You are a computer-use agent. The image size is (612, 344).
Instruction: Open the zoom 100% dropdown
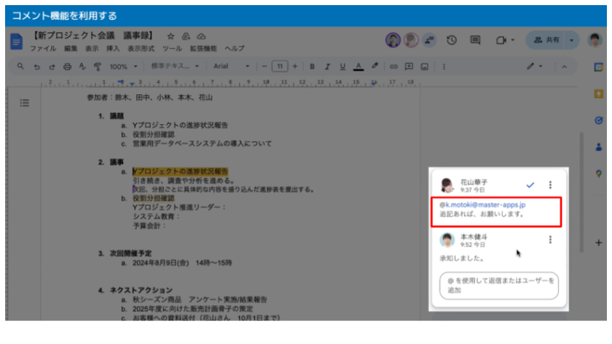123,67
